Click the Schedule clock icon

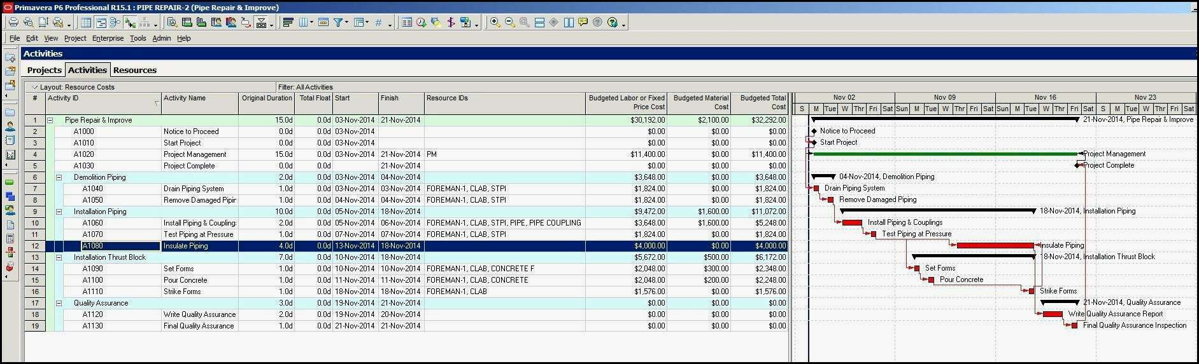coord(421,23)
